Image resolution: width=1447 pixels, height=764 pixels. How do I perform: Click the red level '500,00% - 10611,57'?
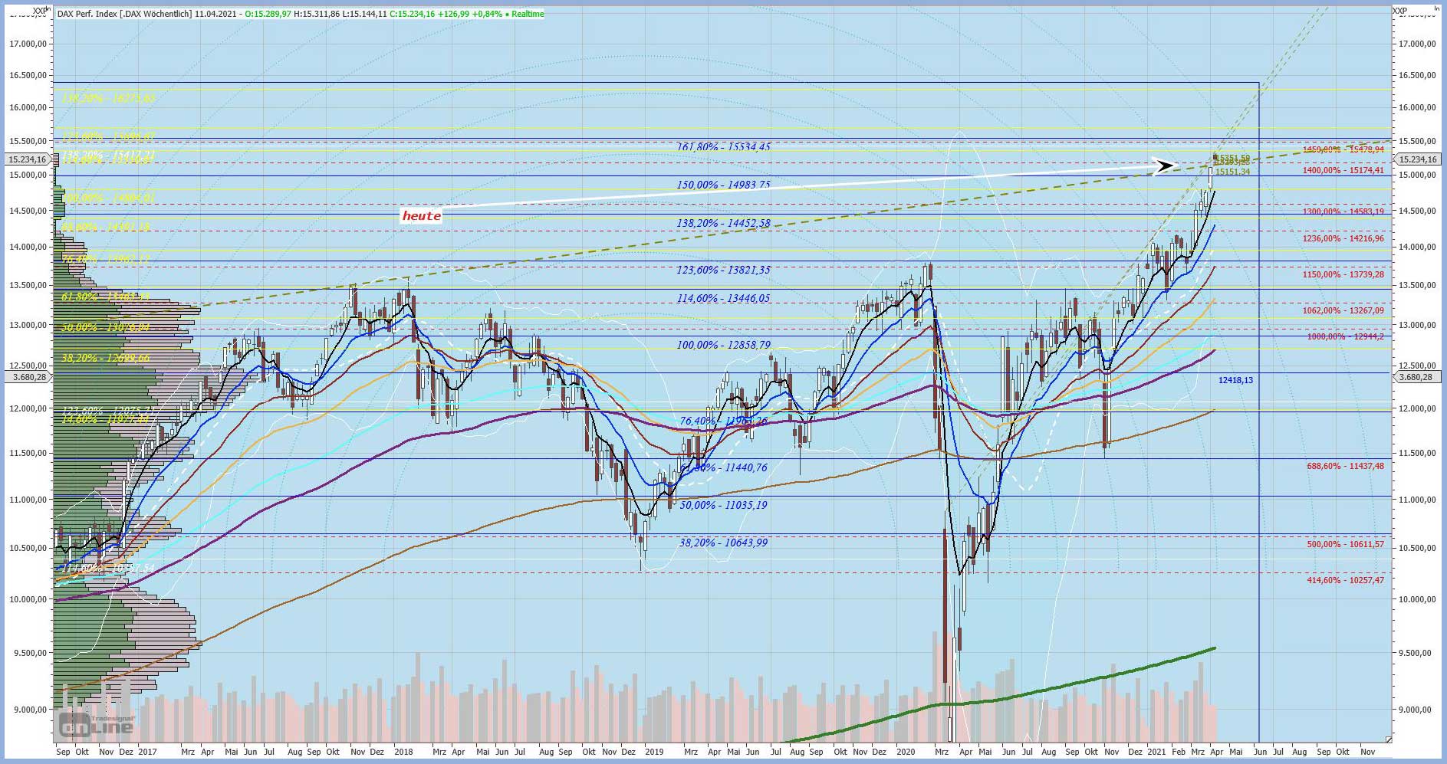click(1346, 545)
